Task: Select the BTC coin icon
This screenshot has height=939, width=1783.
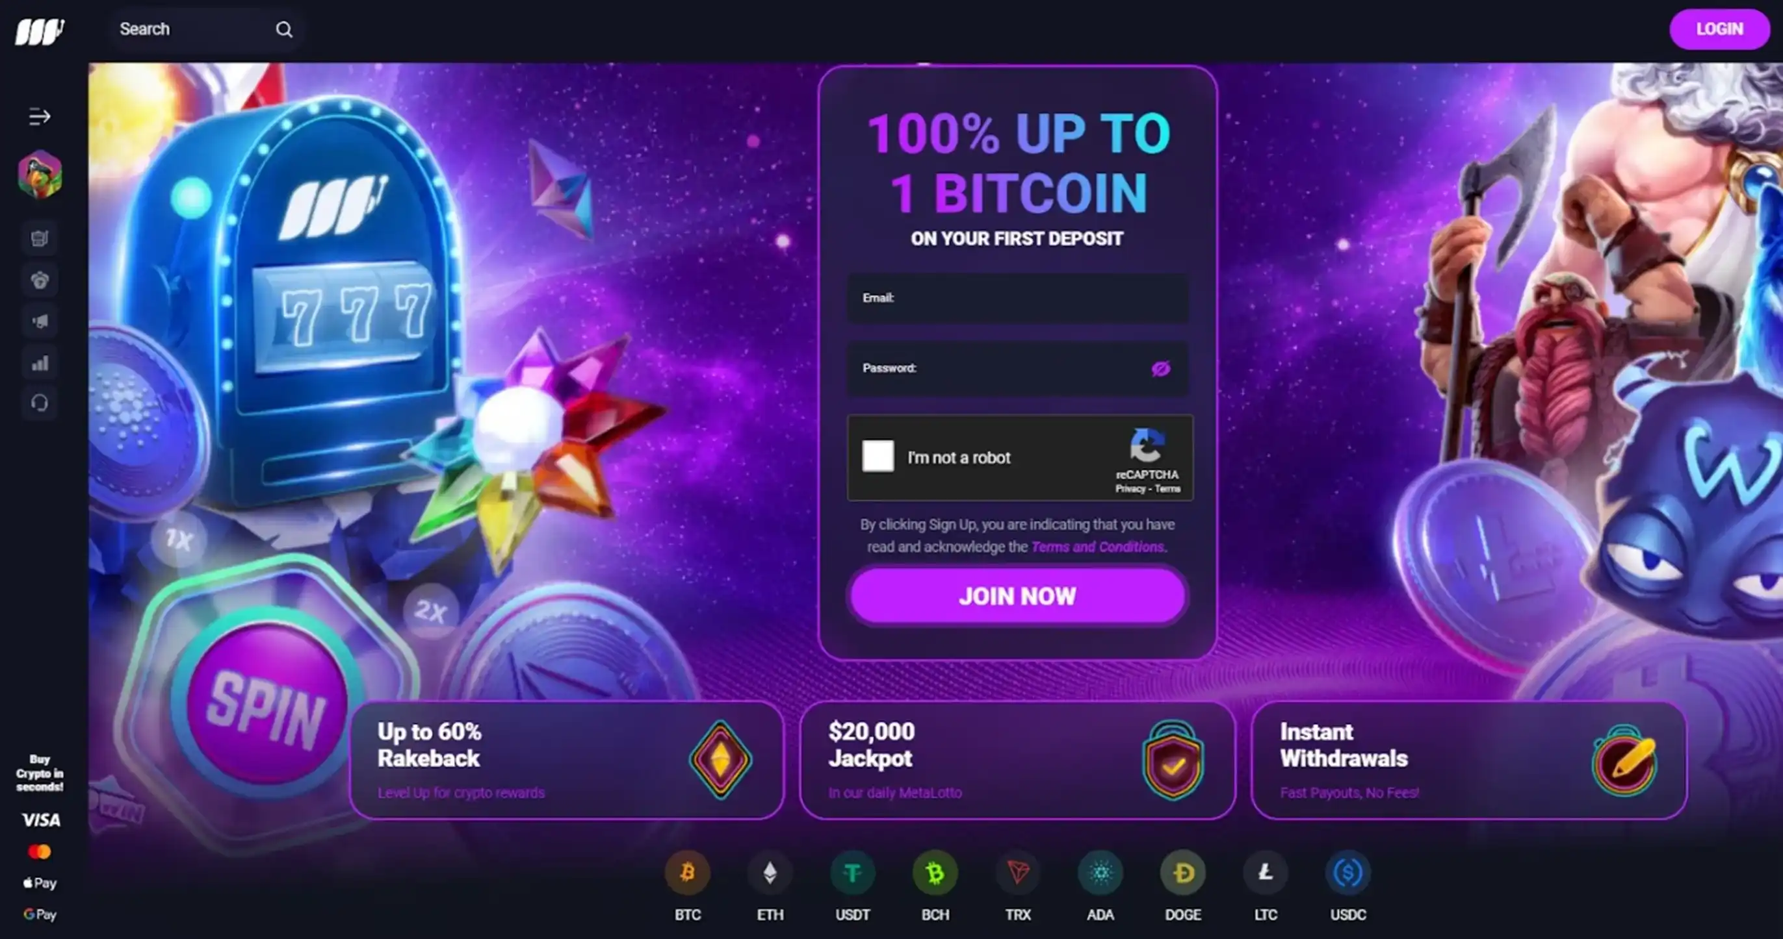Action: tap(687, 873)
